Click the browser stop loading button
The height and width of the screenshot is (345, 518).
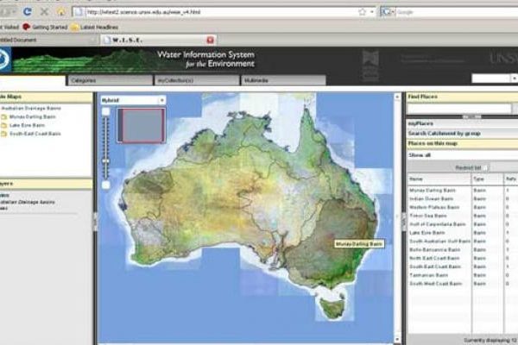point(43,12)
